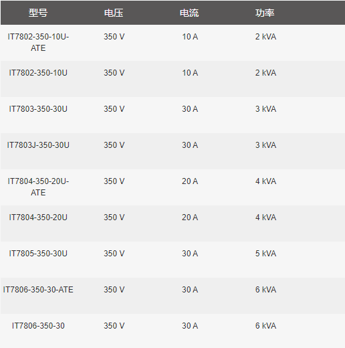
Task: Click the 6 kVA power of IT7806-350-30-ATE
Action: pos(265,290)
